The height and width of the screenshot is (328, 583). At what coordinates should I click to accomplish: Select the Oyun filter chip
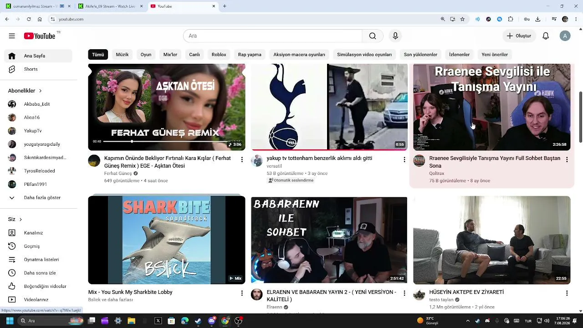[146, 55]
